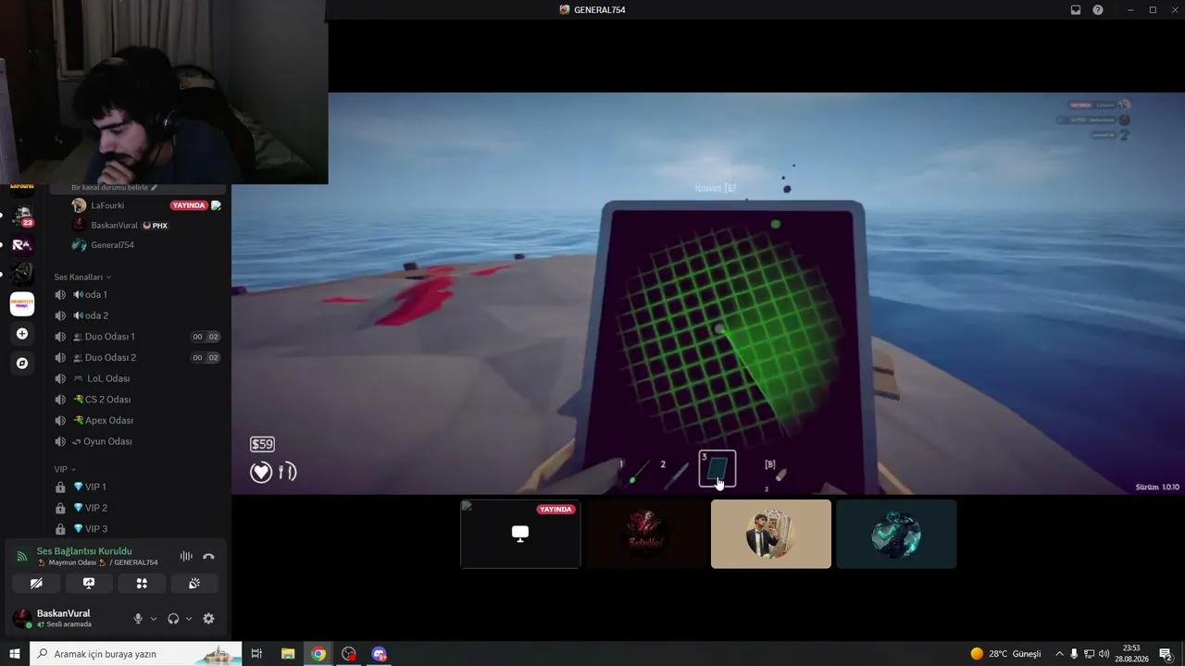Switch to OBS Studio on taskbar
This screenshot has width=1185, height=666.
[x=349, y=654]
